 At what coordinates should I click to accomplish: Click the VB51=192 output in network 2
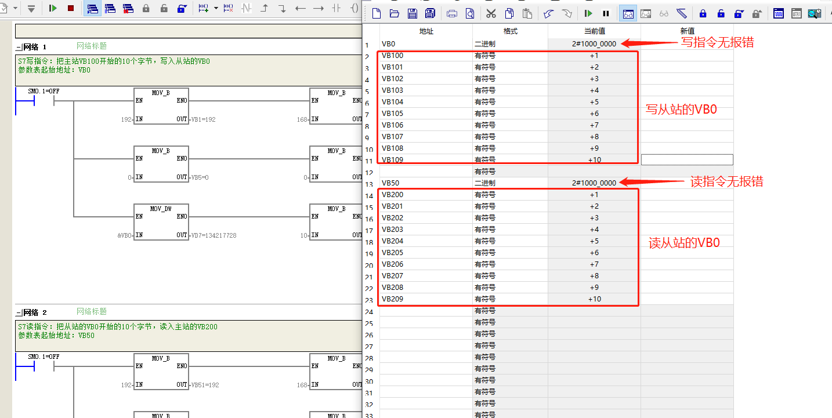coord(205,385)
